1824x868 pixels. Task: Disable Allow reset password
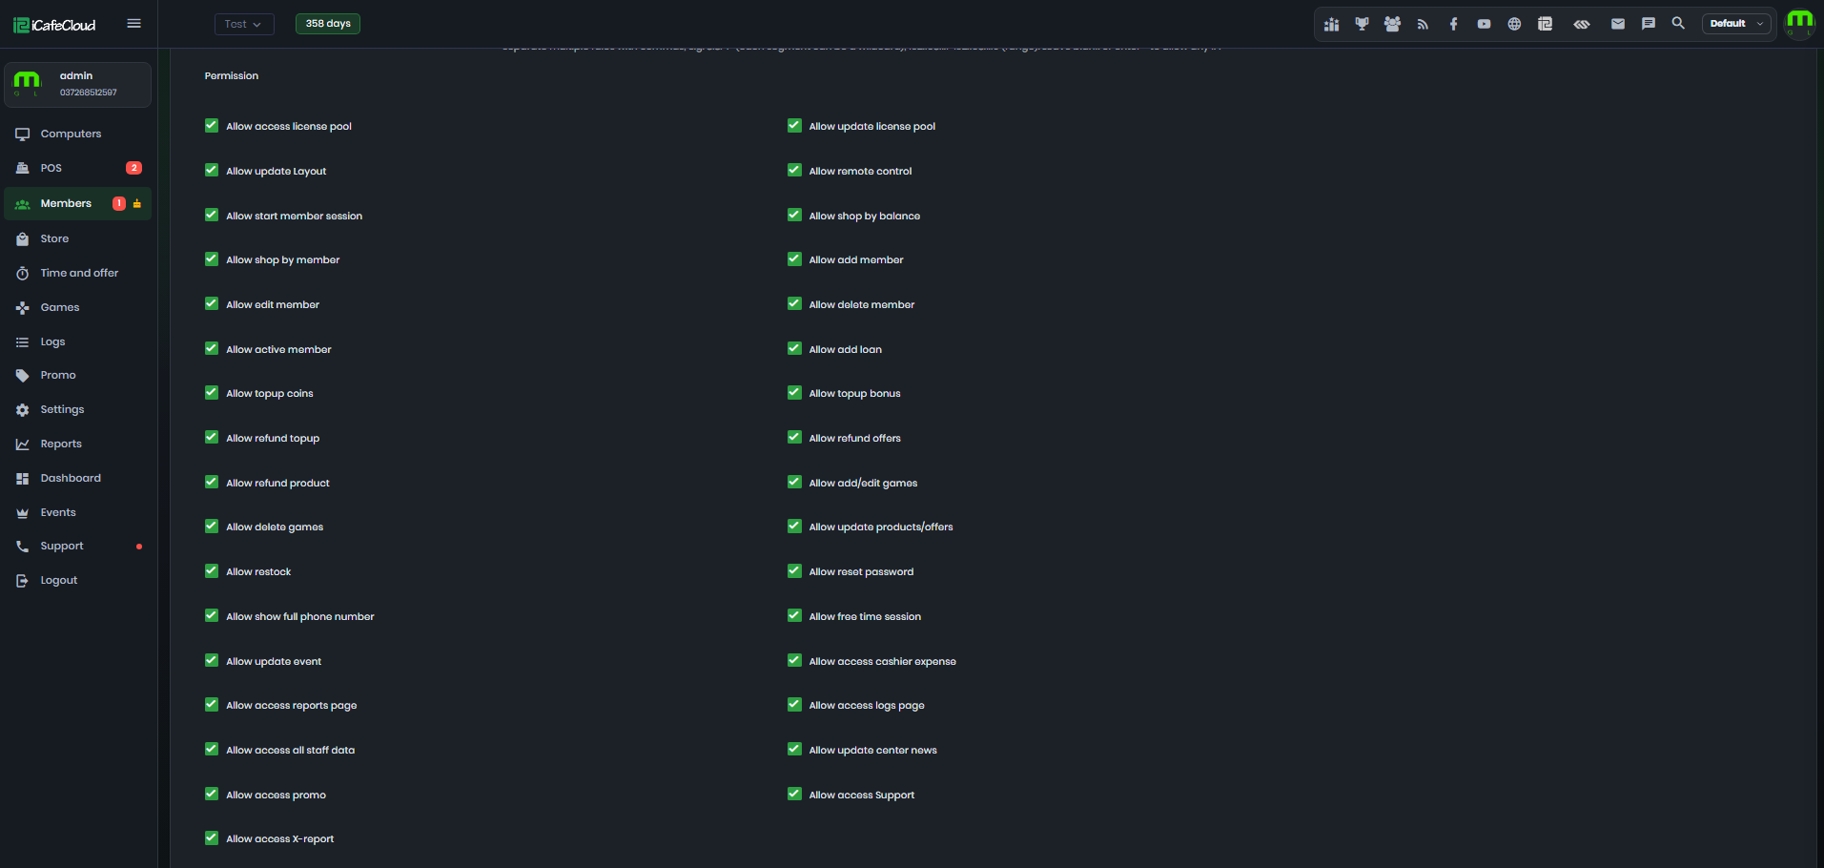(x=794, y=570)
